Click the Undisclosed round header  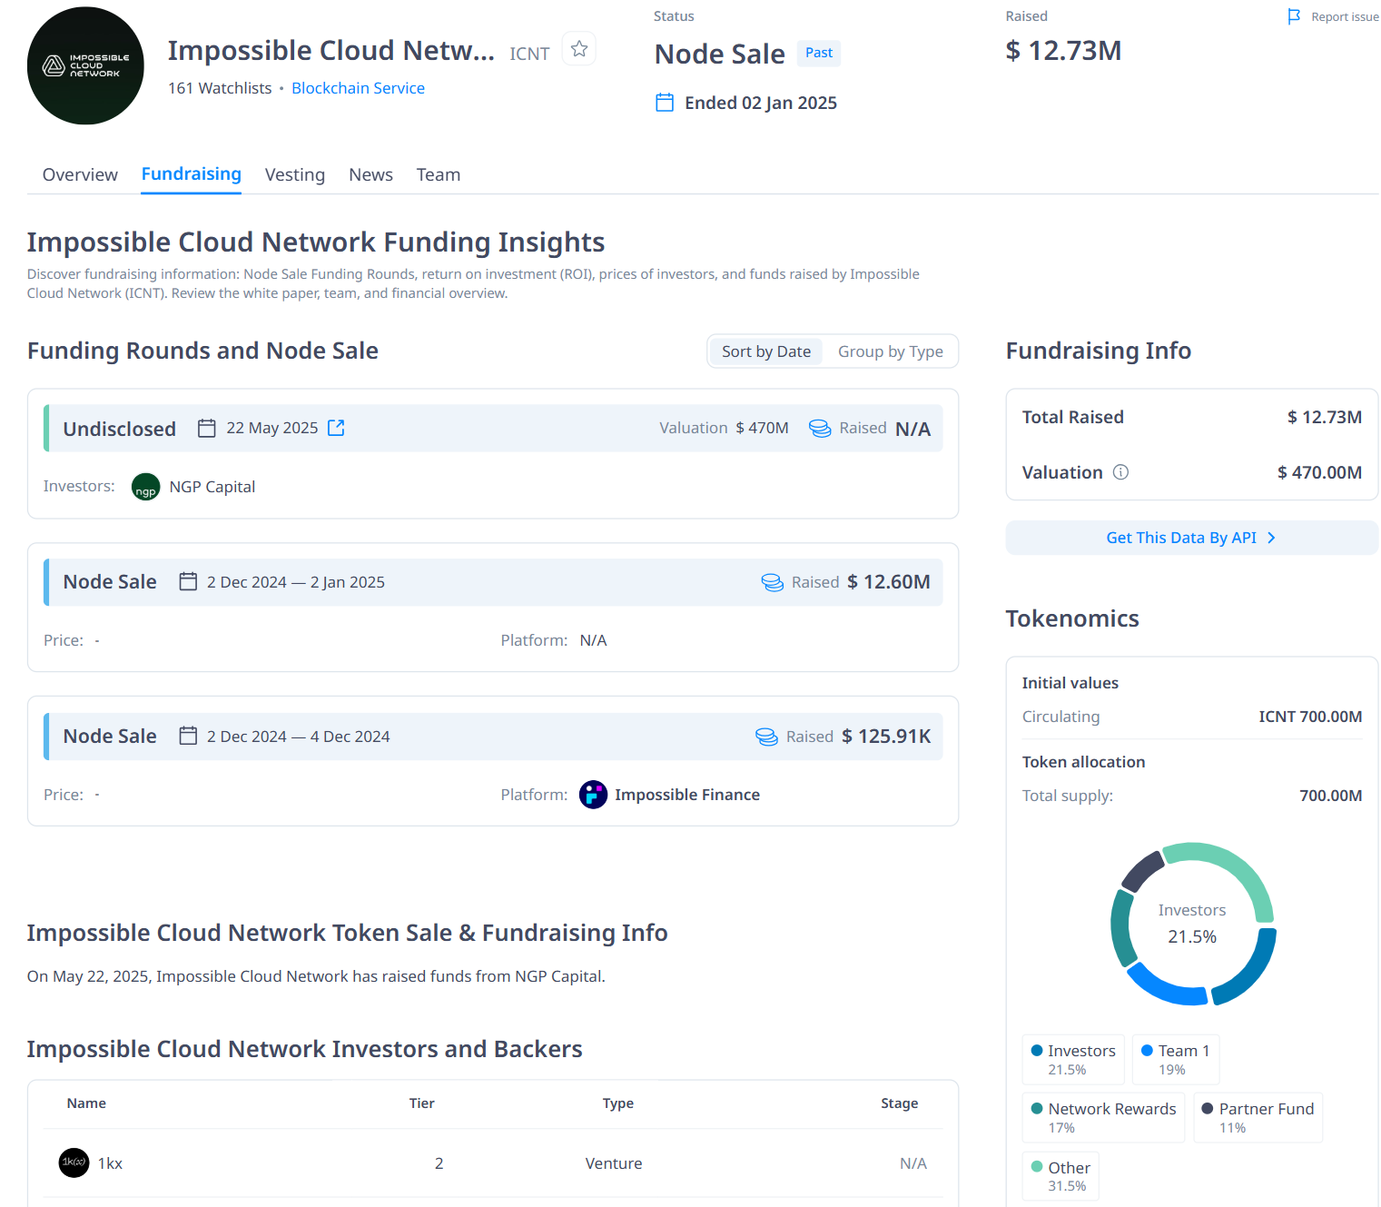point(493,428)
